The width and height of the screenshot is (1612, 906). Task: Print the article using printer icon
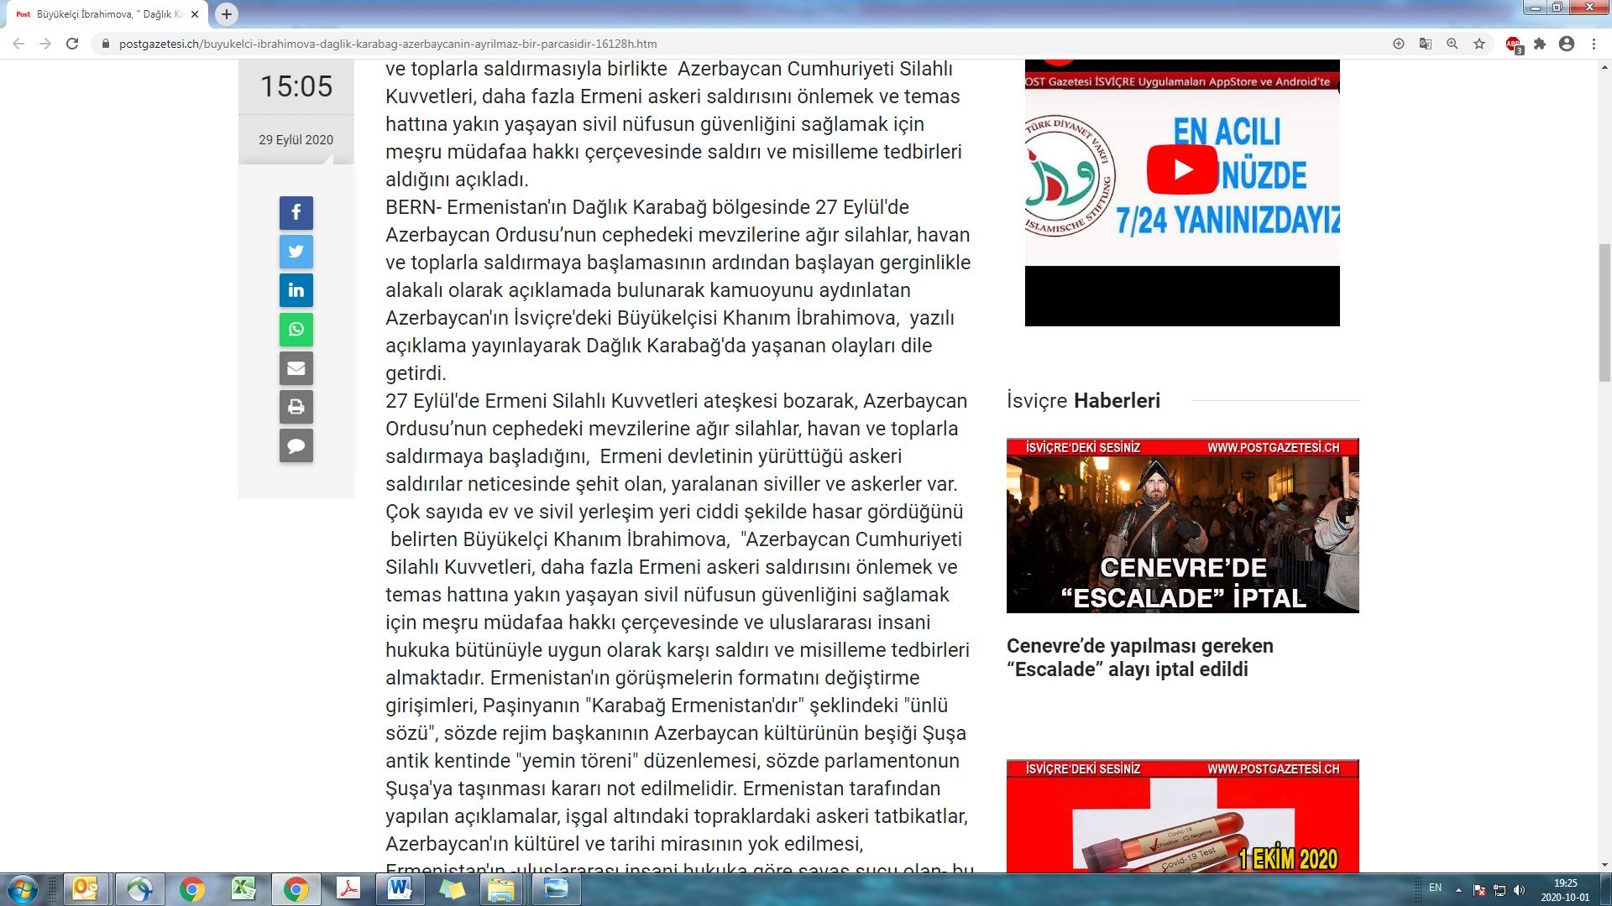pos(296,407)
